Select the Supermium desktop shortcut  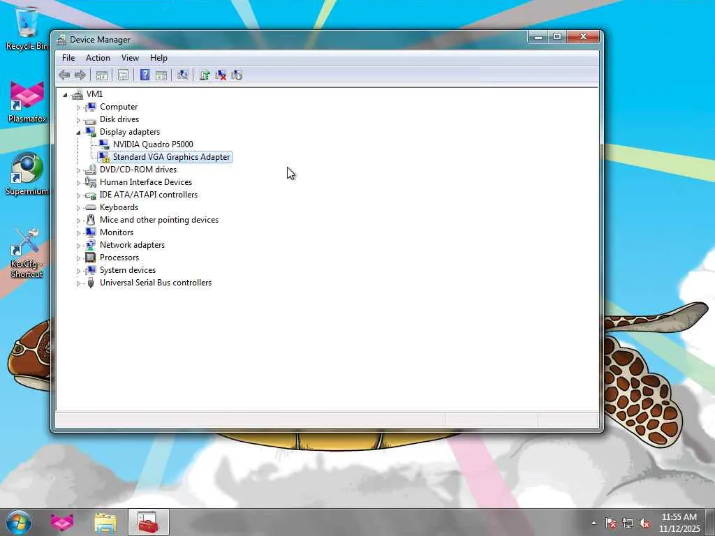click(x=27, y=174)
